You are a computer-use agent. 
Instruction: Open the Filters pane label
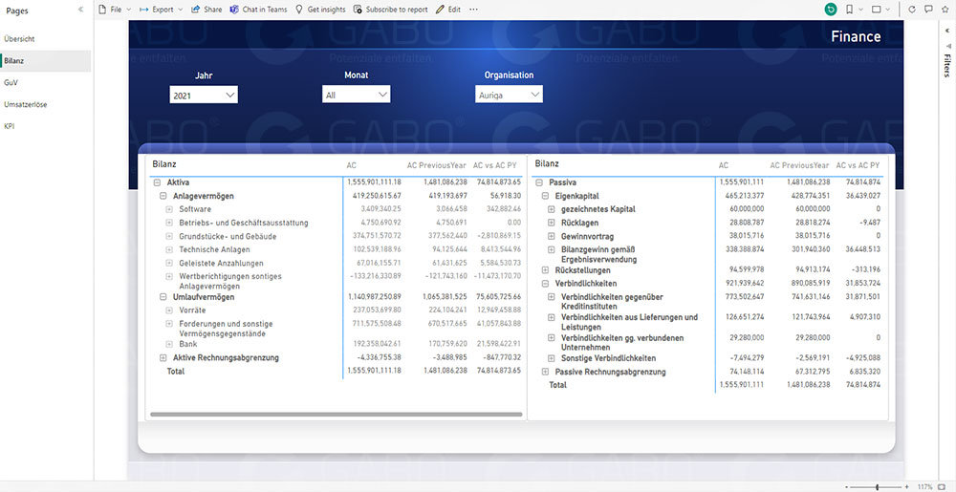pyautogui.click(x=946, y=66)
